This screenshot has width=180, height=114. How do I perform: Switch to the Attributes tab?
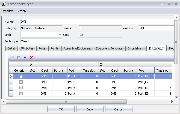[x=27, y=48]
